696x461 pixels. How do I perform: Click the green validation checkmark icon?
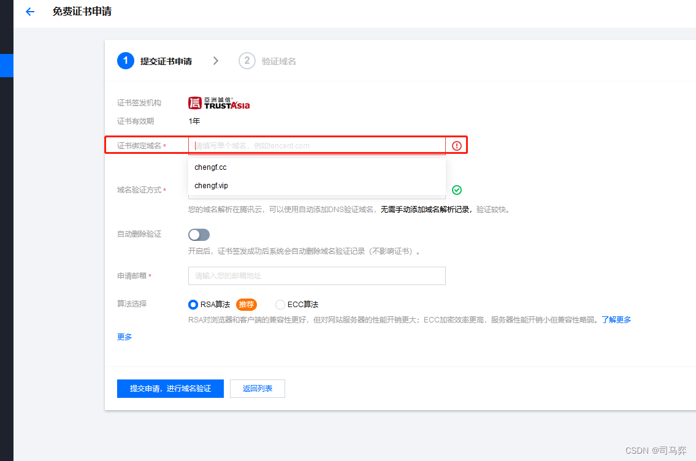point(457,190)
